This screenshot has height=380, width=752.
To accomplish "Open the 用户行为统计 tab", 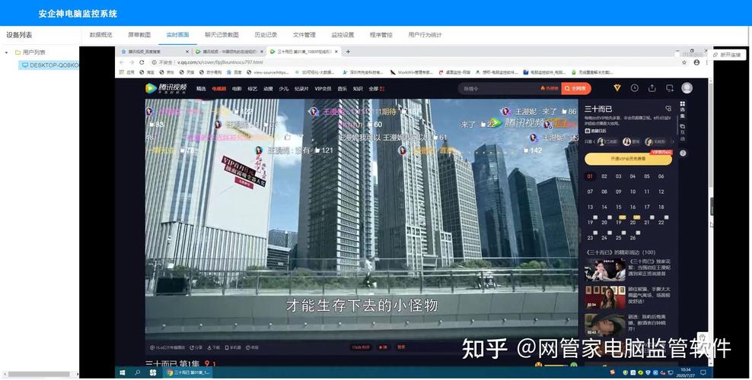I will [425, 35].
